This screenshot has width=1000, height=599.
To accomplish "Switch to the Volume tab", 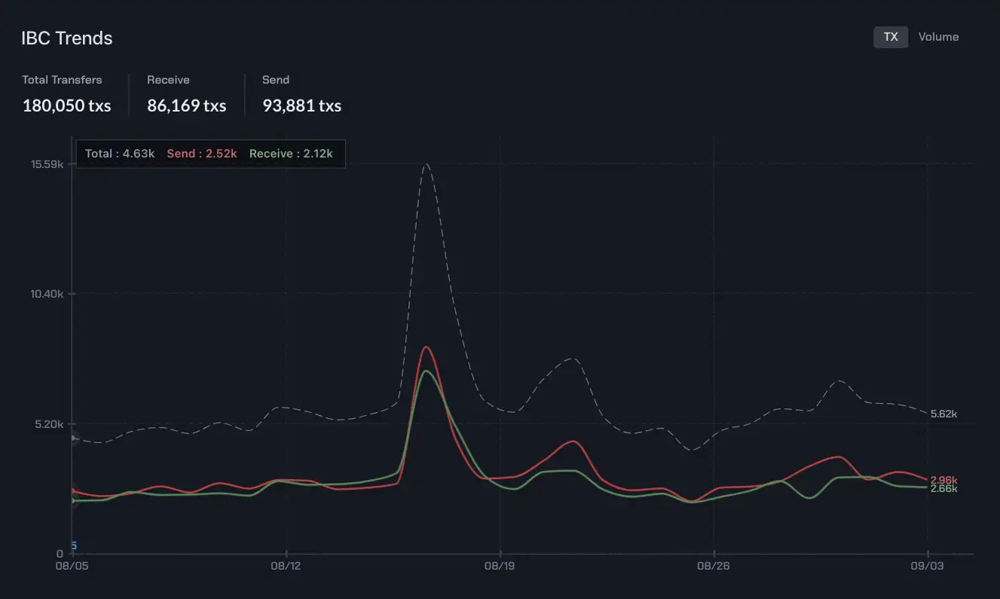I will tap(937, 36).
